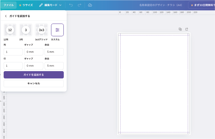Select the 3x3グリッド guide preset

click(42, 30)
